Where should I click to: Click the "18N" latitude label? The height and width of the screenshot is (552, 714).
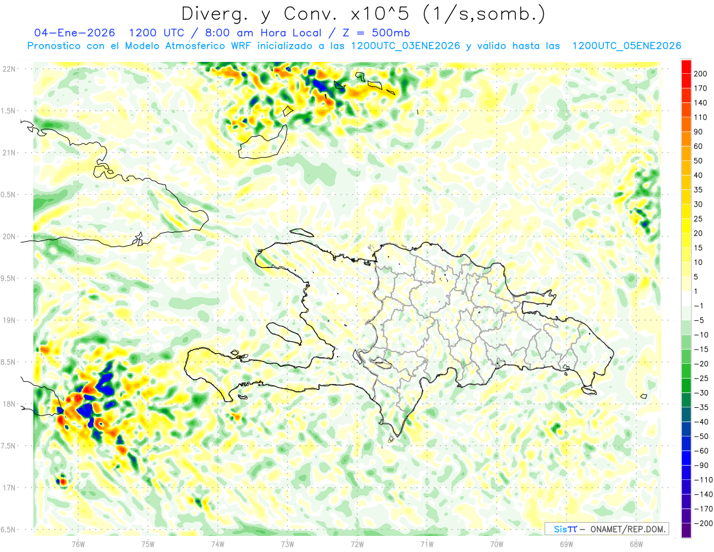tap(9, 404)
